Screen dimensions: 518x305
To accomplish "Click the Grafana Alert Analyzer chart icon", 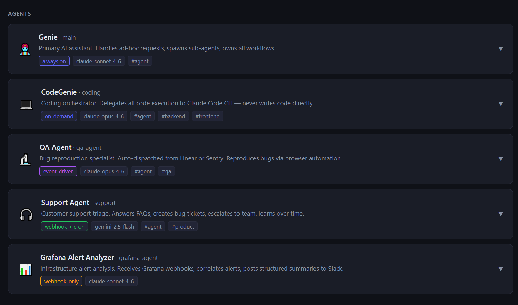I will (26, 270).
